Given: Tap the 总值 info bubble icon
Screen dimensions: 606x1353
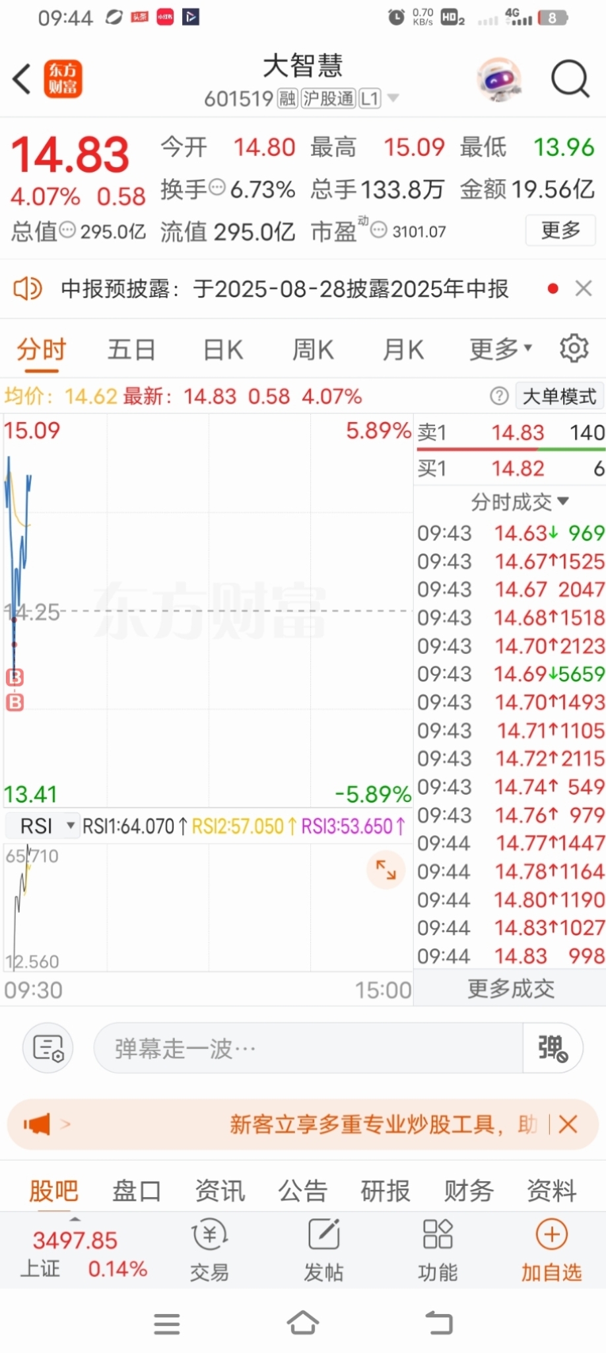Looking at the screenshot, I should coord(67,230).
